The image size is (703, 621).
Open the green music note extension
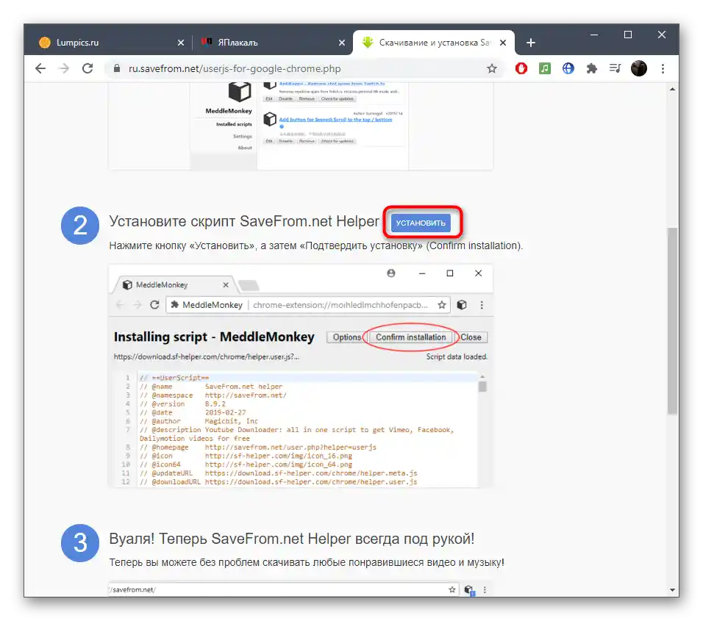[x=544, y=68]
